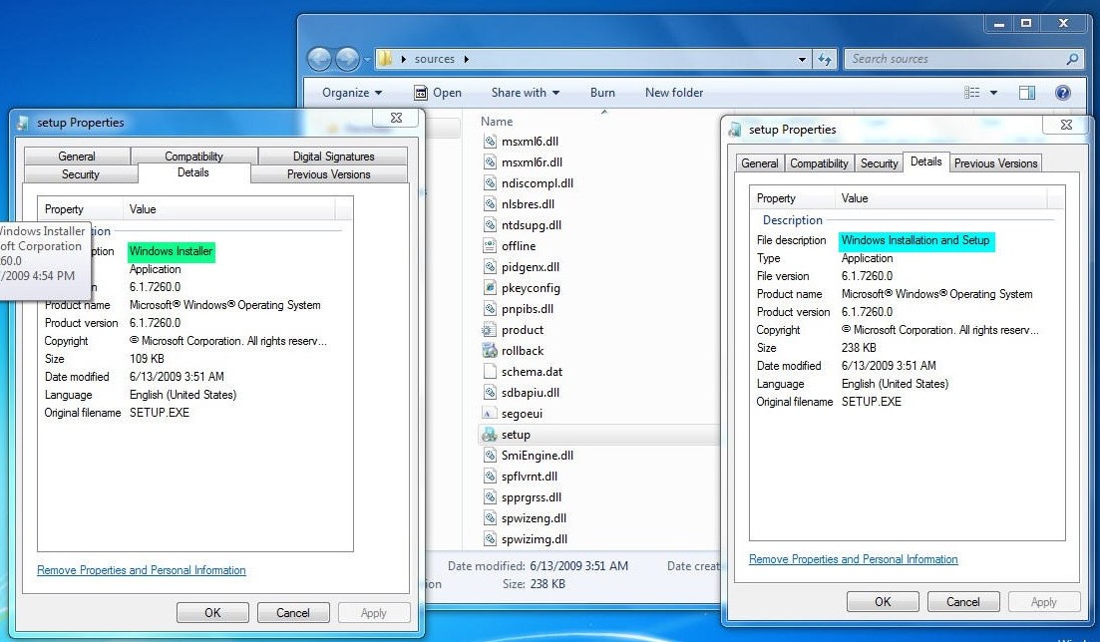Select the sdbapiu.dll file icon
1100x642 pixels.
[491, 393]
